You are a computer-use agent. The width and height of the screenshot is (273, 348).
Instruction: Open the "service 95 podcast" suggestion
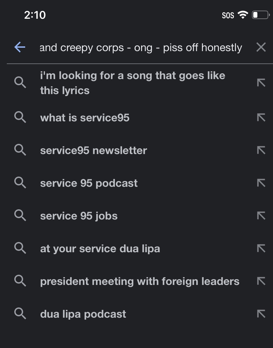pyautogui.click(x=89, y=183)
